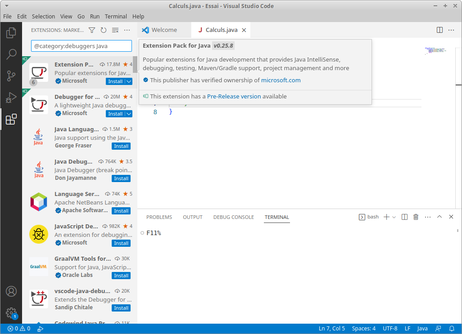Image resolution: width=462 pixels, height=334 pixels.
Task: Open the Help menu
Action: [x=138, y=17]
